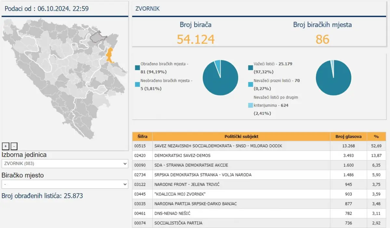The width and height of the screenshot is (390, 228).
Task: Click the Nevažeći listići po drugim kriterijumima swatch
Action: [x=251, y=105]
